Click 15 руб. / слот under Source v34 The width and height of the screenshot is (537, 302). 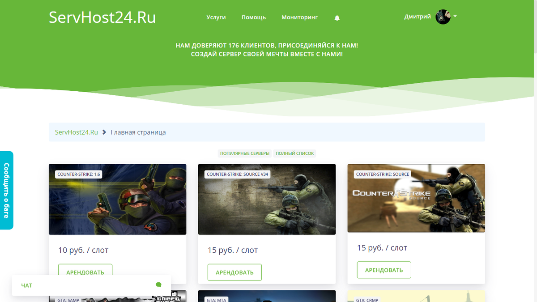click(x=233, y=250)
